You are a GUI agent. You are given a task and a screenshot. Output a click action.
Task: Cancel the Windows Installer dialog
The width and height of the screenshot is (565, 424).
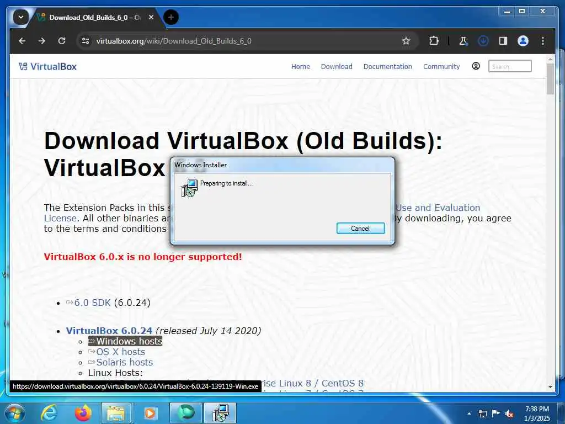click(360, 228)
